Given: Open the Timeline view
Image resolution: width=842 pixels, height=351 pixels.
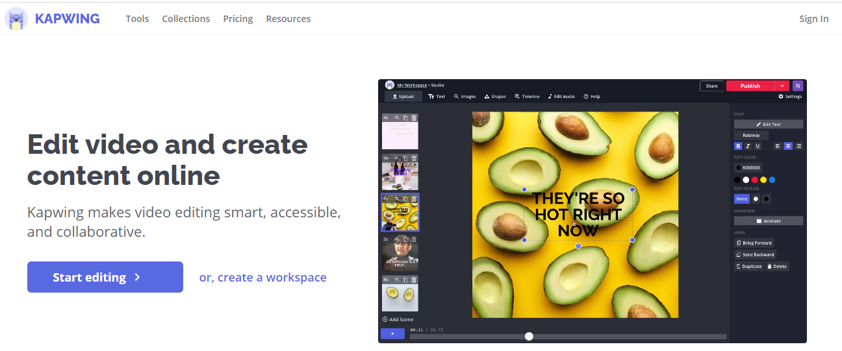Looking at the screenshot, I should [527, 96].
